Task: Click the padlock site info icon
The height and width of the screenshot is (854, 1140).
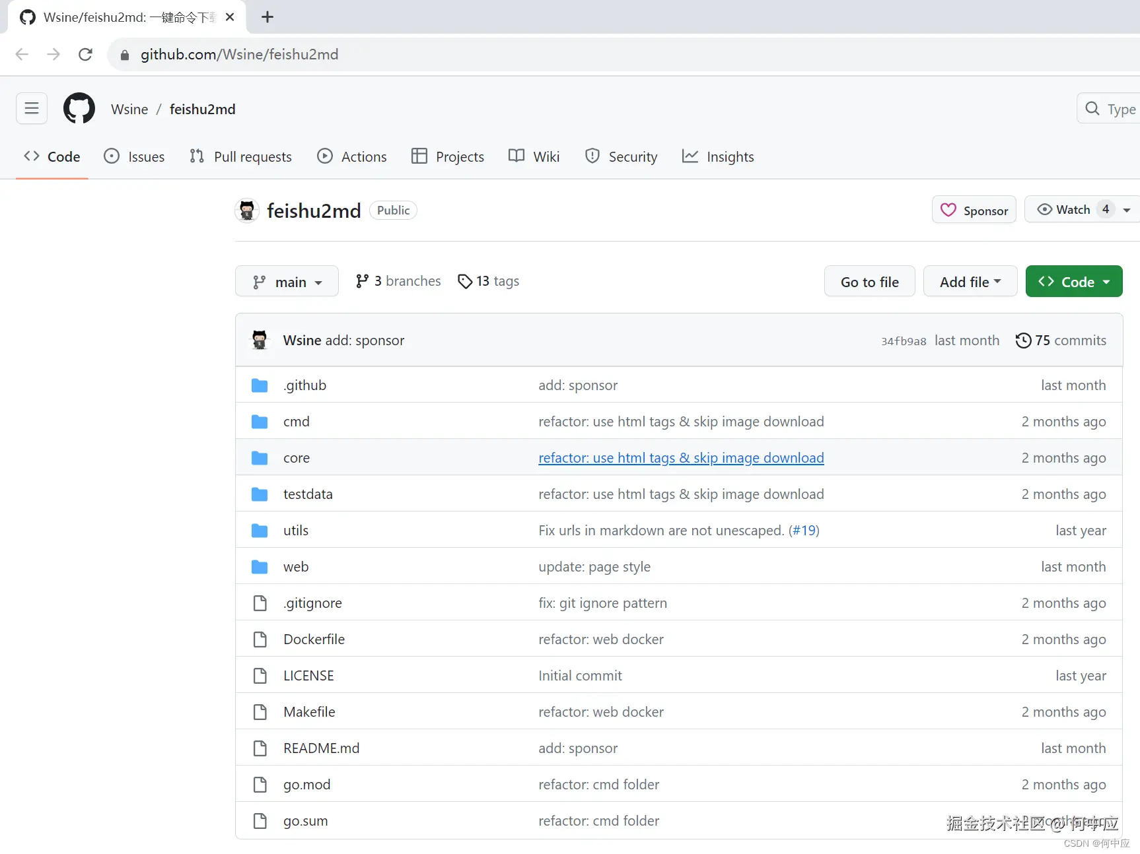Action: (x=124, y=55)
